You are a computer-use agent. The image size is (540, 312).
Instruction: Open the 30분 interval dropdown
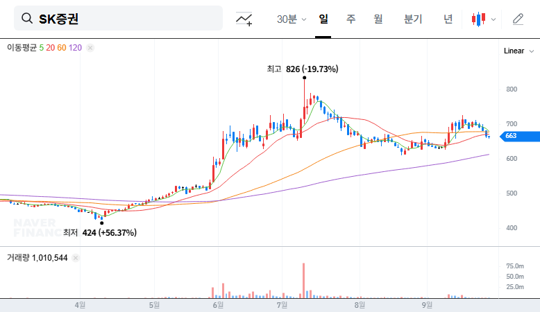point(292,19)
